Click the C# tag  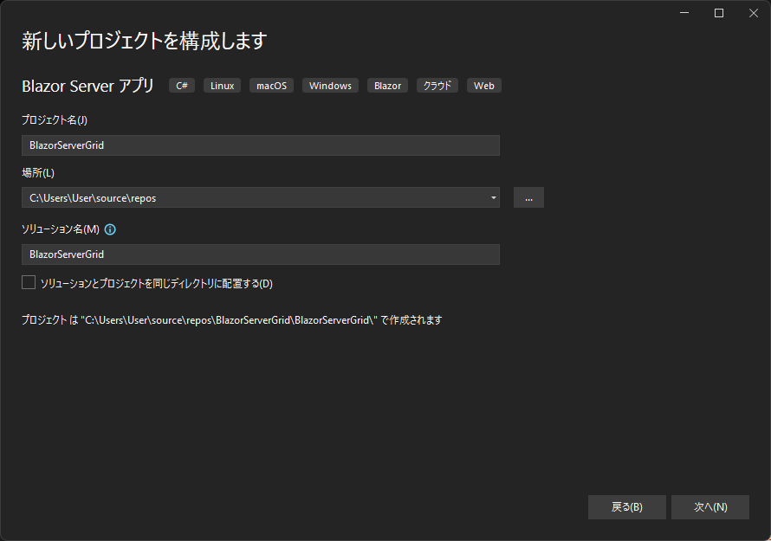coord(182,86)
